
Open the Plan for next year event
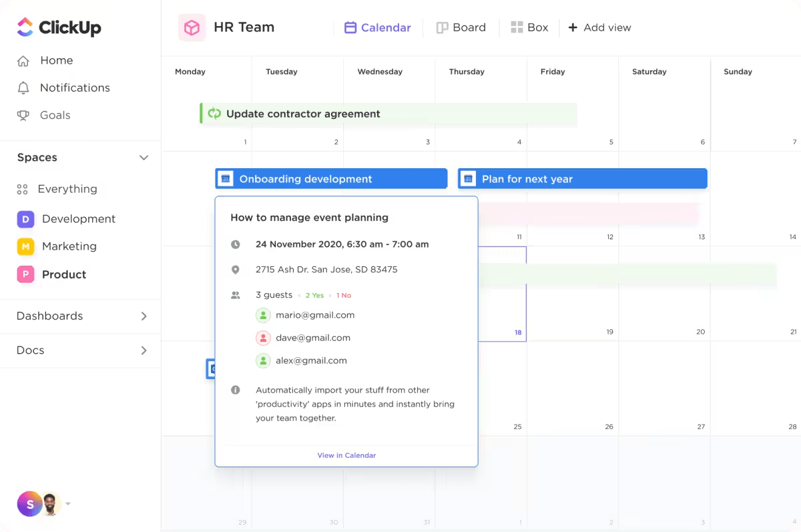point(582,179)
